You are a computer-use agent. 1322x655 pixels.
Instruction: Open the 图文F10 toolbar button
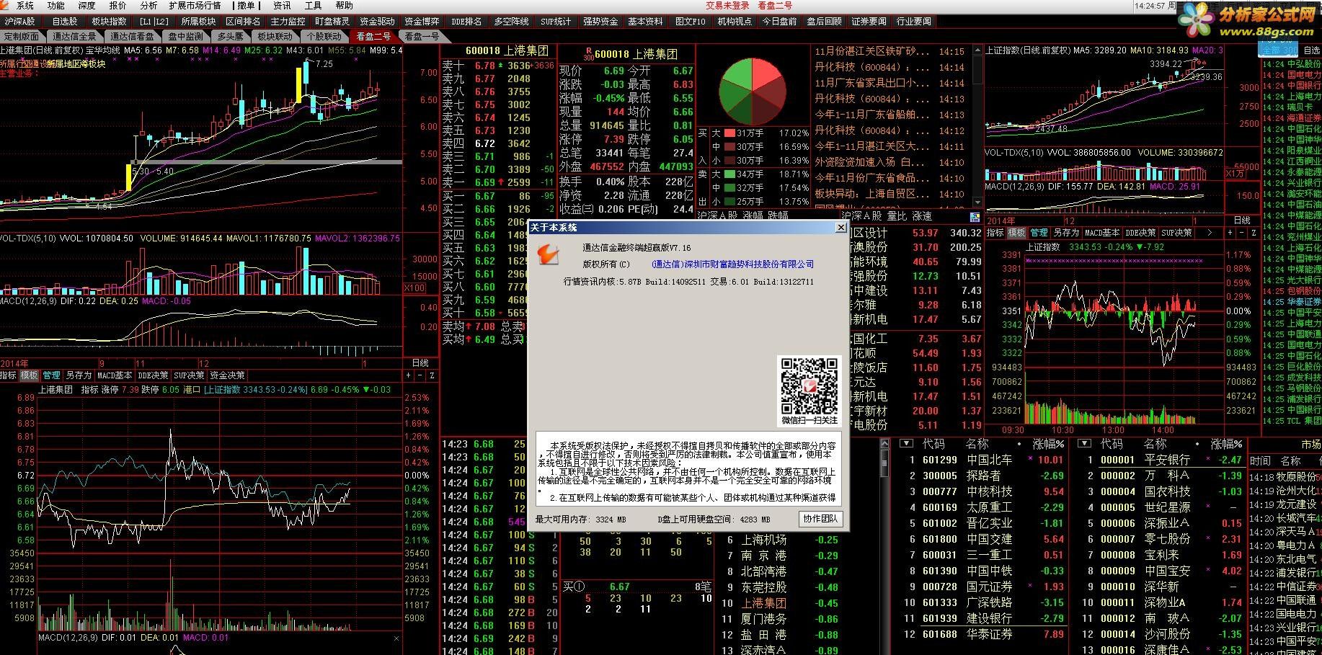[690, 22]
